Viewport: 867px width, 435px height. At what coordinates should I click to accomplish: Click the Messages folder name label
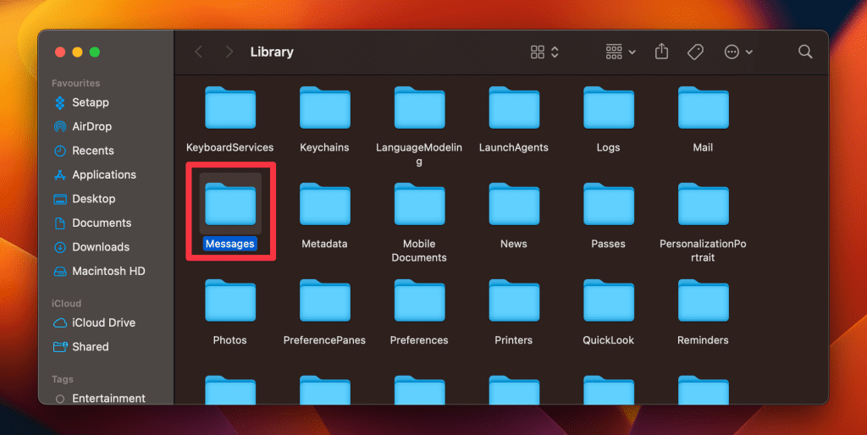(230, 244)
